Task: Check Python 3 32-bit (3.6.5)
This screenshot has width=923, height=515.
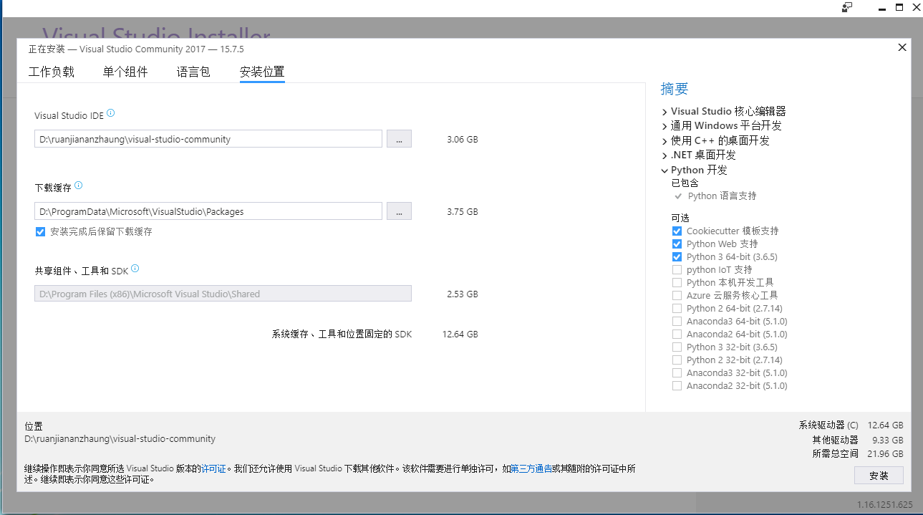Action: pos(677,347)
